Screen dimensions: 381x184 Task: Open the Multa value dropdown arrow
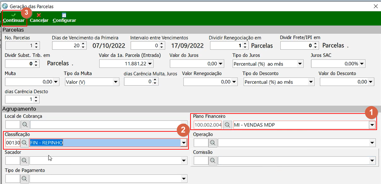click(x=56, y=82)
